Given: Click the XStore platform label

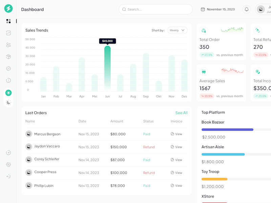Looking at the screenshot, I should pos(208,197).
